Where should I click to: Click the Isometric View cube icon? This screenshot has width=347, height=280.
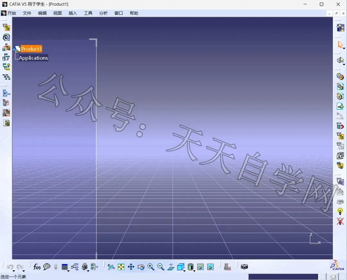click(181, 267)
